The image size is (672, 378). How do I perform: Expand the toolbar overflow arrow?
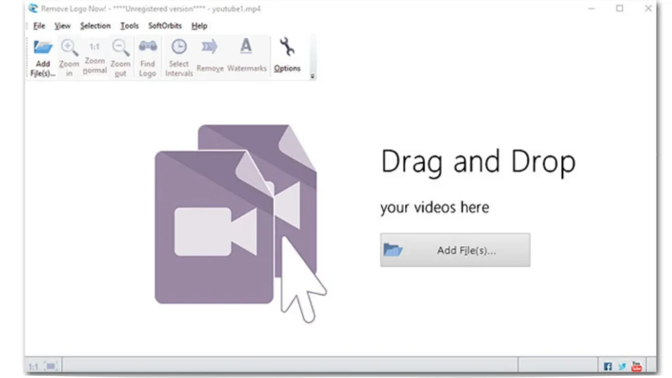[x=312, y=75]
